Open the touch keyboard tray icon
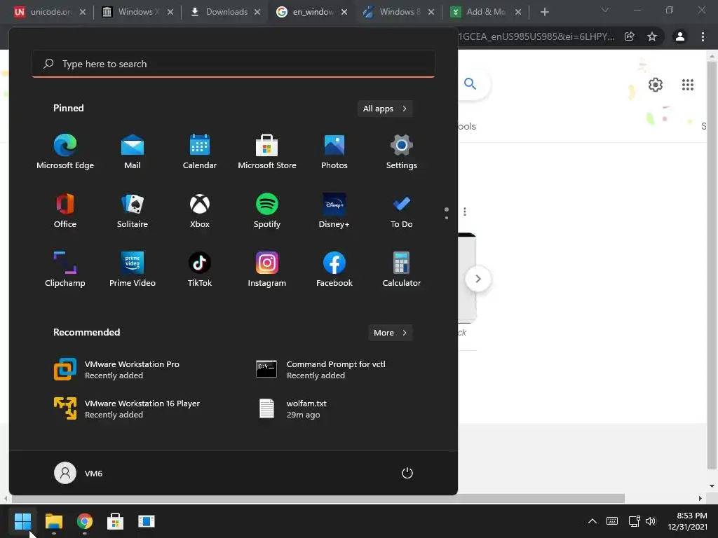 [611, 521]
